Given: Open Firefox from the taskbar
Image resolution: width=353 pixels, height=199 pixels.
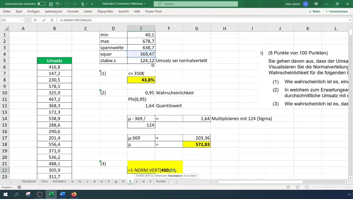Looking at the screenshot, I should coord(74,194).
